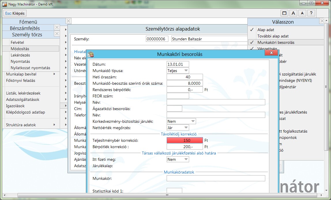
Task: Select Lekérdezés in the Személy törzs menu
Action: (20, 55)
